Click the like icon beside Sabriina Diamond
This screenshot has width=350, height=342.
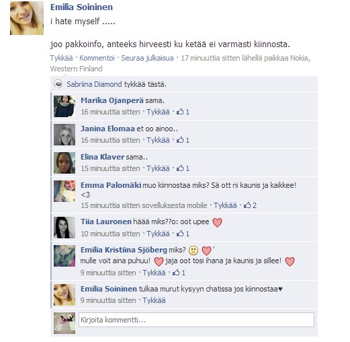pos(58,84)
